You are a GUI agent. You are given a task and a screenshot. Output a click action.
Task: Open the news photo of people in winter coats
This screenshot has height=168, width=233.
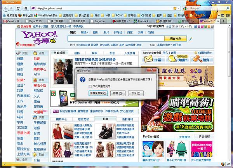coord(63,71)
